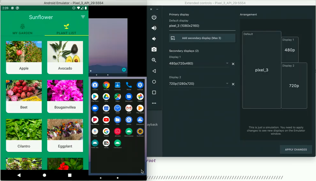The height and width of the screenshot is (181, 316).
Task: Remove Display 2 with its X button
Action: (x=233, y=84)
